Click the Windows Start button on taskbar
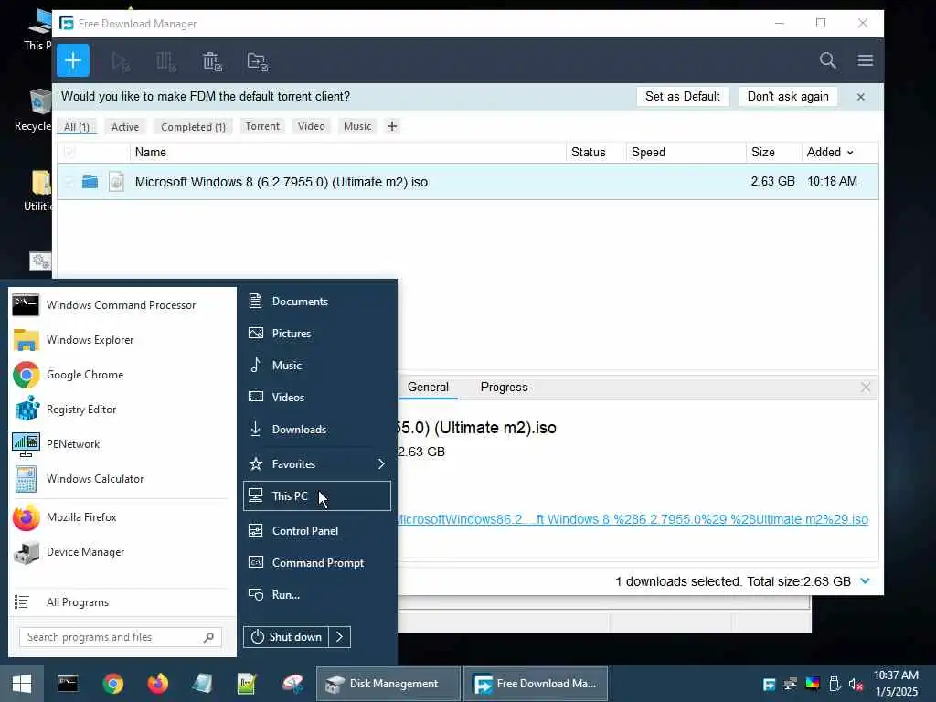Screen dimensions: 936x702 22,684
